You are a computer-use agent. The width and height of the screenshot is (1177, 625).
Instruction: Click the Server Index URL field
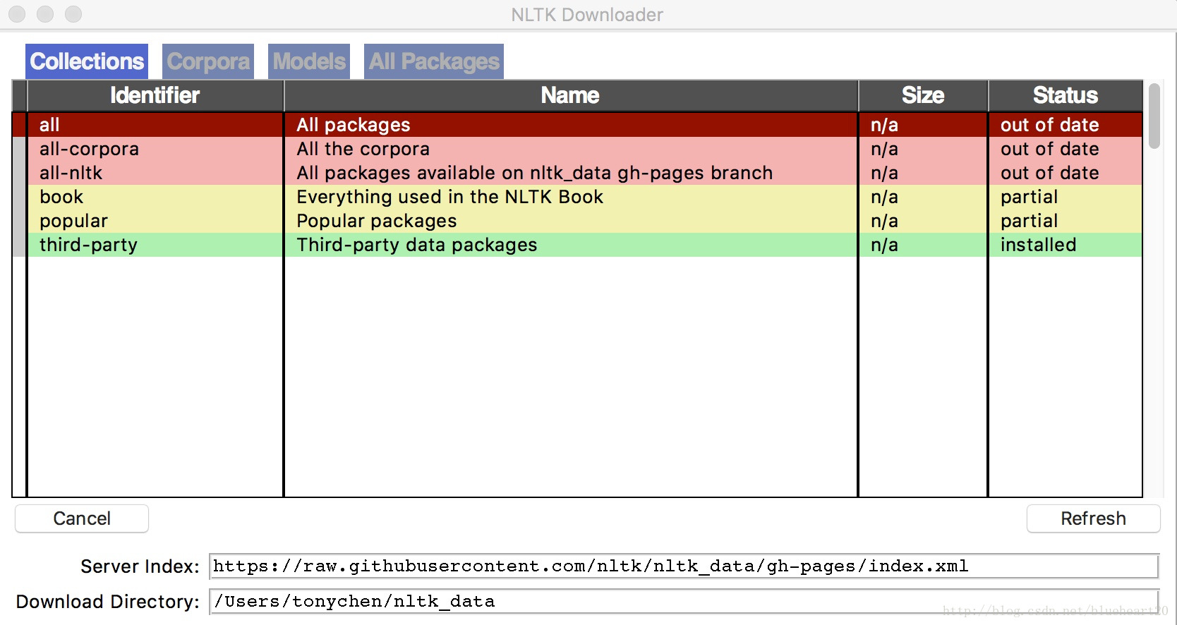point(684,566)
